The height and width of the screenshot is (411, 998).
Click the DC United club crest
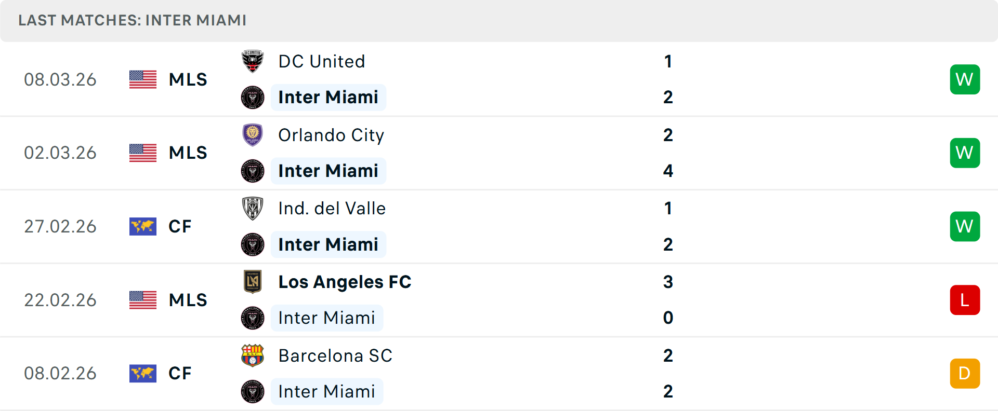tap(253, 61)
